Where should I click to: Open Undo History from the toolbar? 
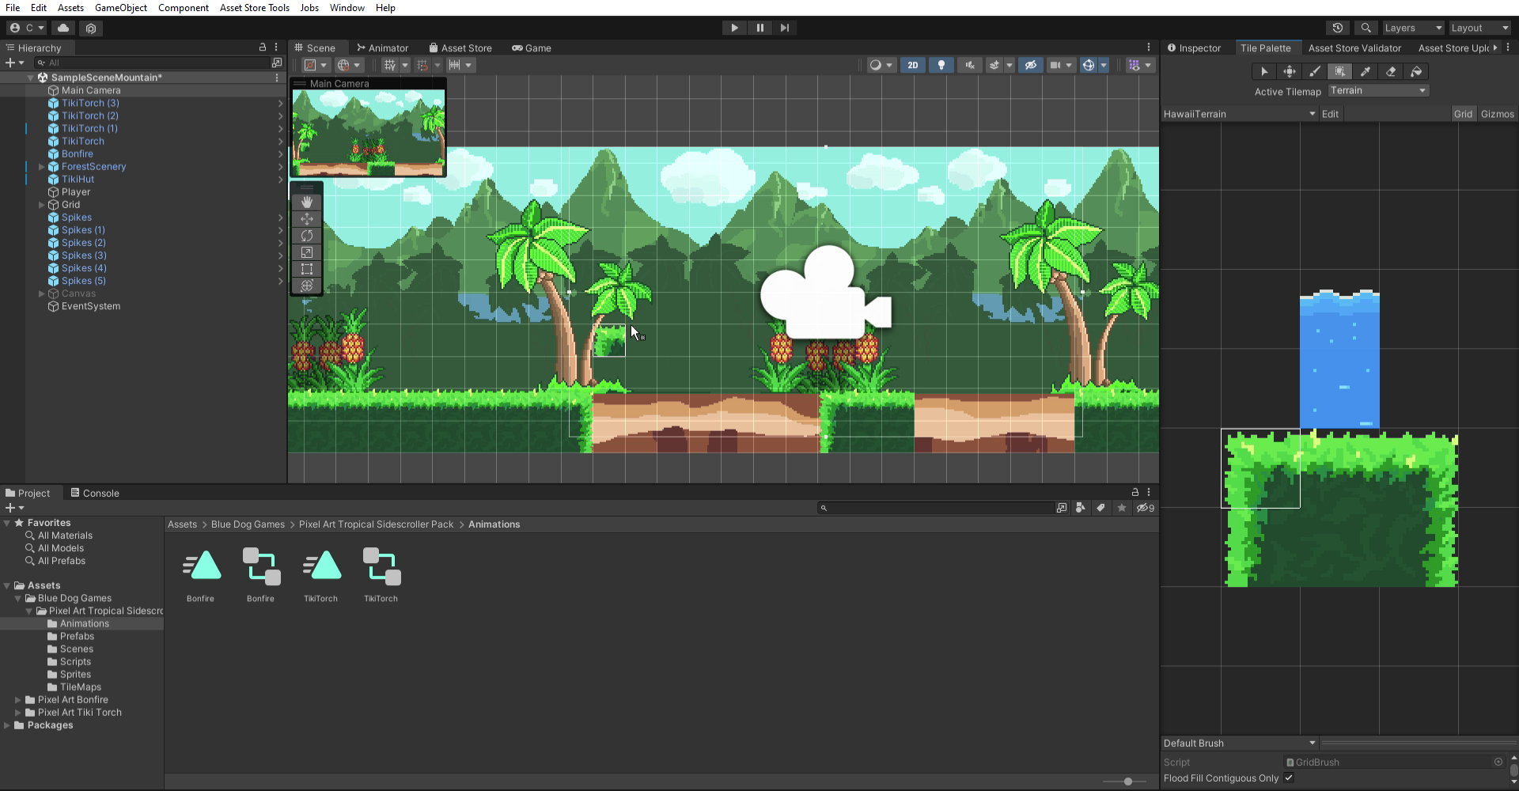[1338, 28]
